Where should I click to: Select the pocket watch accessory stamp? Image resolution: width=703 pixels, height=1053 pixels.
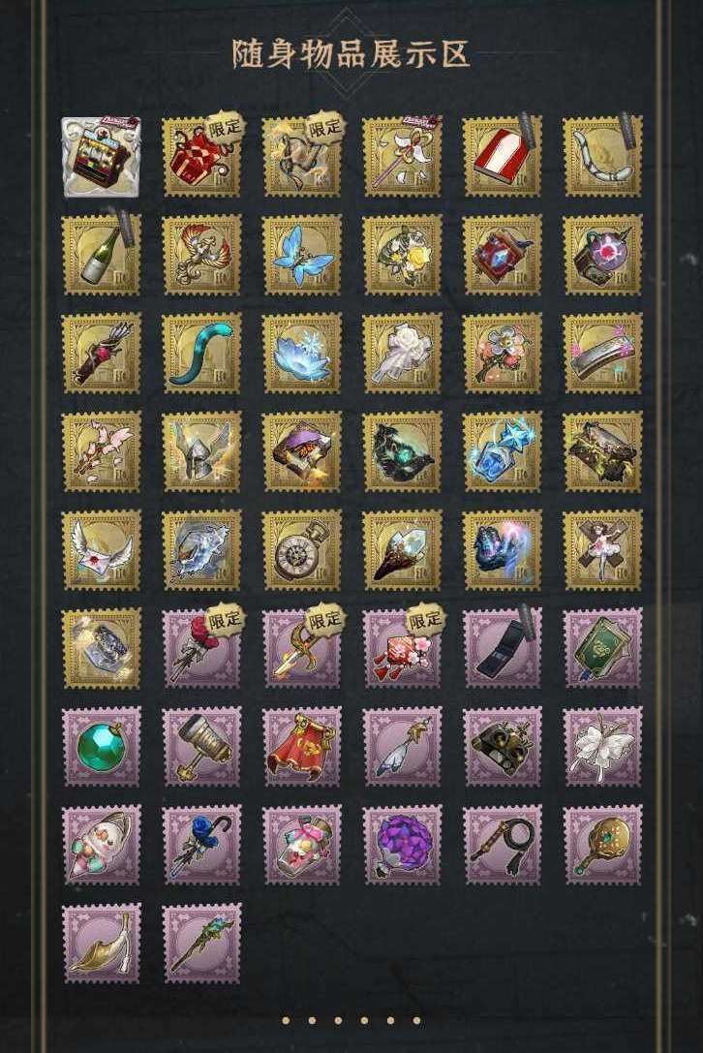[x=302, y=550]
